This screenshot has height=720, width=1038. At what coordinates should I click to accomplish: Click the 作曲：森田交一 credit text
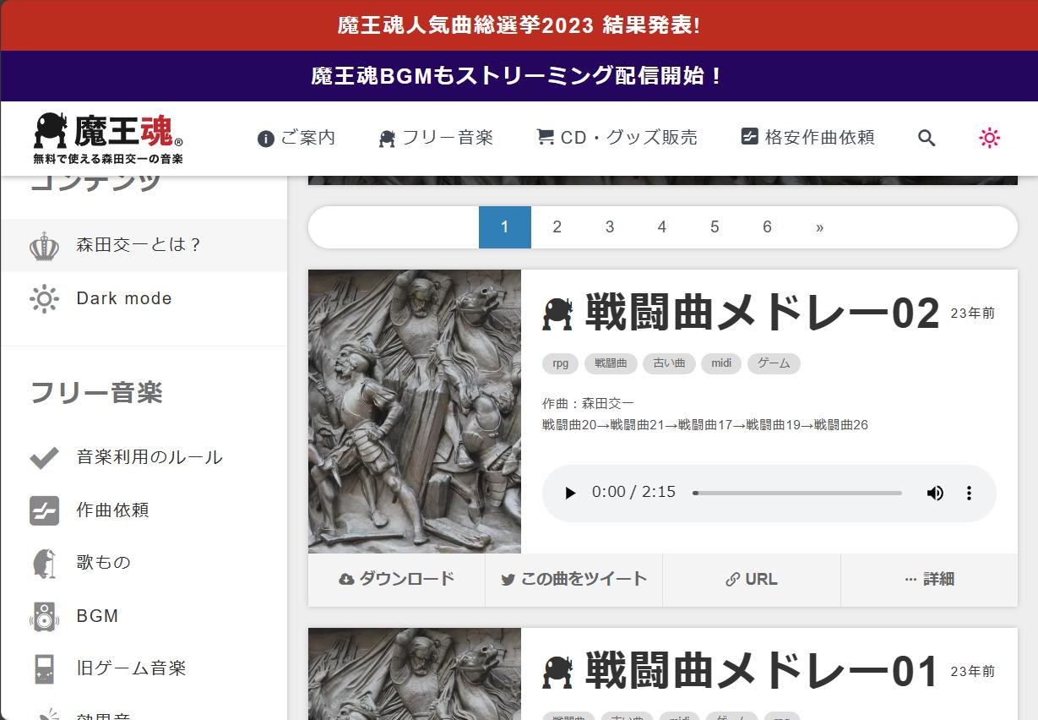coord(588,404)
